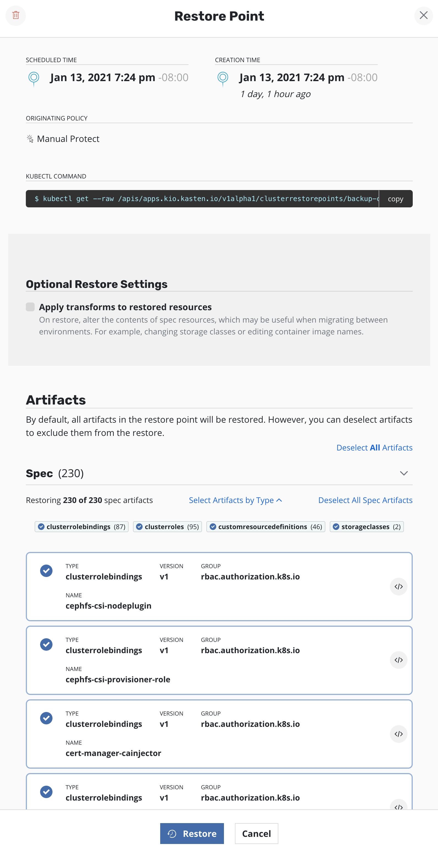
Task: Toggle the storageclasses type filter
Action: pos(366,527)
